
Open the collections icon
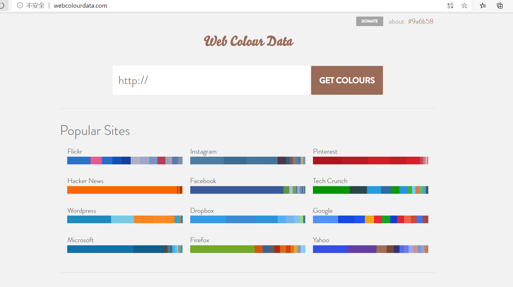tap(500, 6)
